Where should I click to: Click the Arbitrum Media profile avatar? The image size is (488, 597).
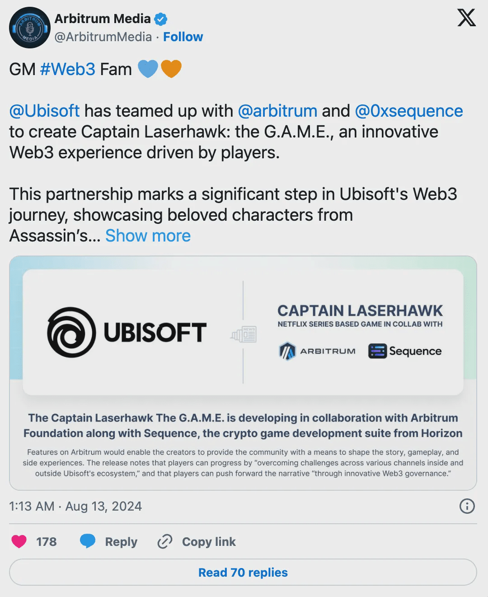click(x=29, y=28)
